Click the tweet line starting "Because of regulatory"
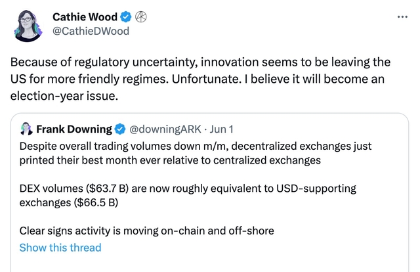The image size is (420, 272). [200, 63]
